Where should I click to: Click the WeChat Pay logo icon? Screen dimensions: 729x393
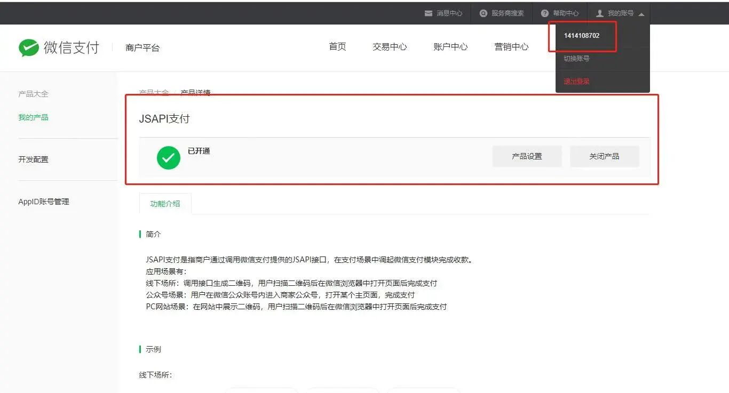29,47
